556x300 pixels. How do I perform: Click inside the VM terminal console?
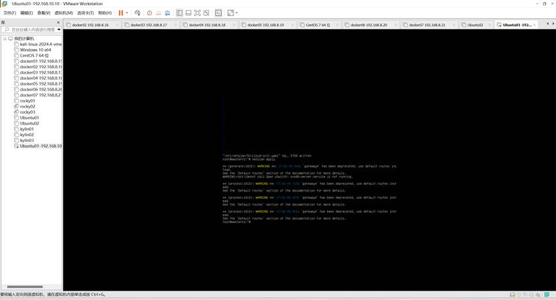click(309, 160)
